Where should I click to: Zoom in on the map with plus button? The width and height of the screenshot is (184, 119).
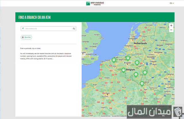[171, 25]
